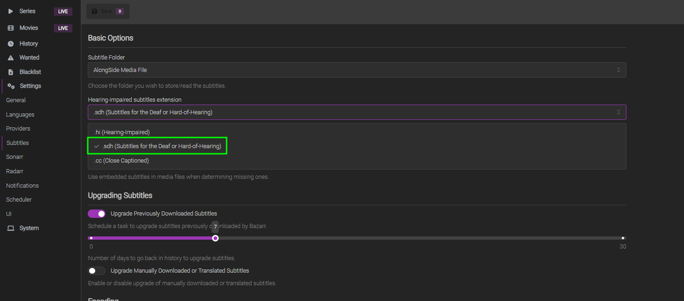The height and width of the screenshot is (301, 684).
Task: Click the System laptop icon
Action: 10,228
